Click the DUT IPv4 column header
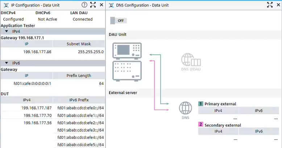Image resolution: width=282 pixels, height=148 pixels. point(26,100)
